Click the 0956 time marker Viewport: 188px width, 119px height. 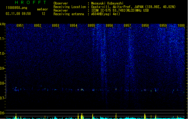(109, 26)
